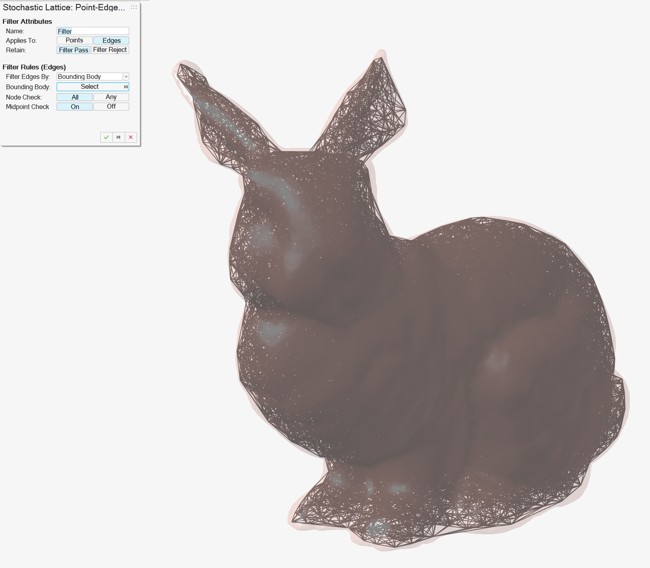Clear the Bounding Body selection using the reset icon

[126, 87]
